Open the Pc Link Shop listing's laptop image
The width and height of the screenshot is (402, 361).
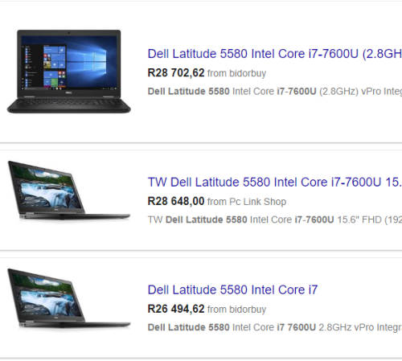pos(69,191)
